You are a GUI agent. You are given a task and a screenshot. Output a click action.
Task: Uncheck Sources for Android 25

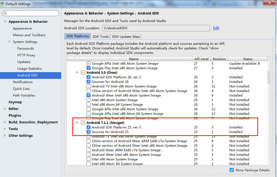[x=88, y=132]
